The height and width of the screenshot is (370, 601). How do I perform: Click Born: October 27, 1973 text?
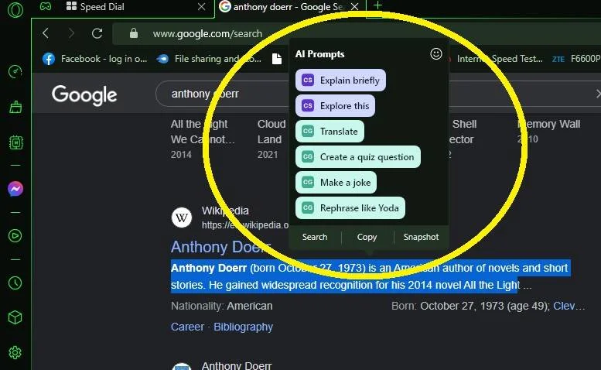(470, 306)
